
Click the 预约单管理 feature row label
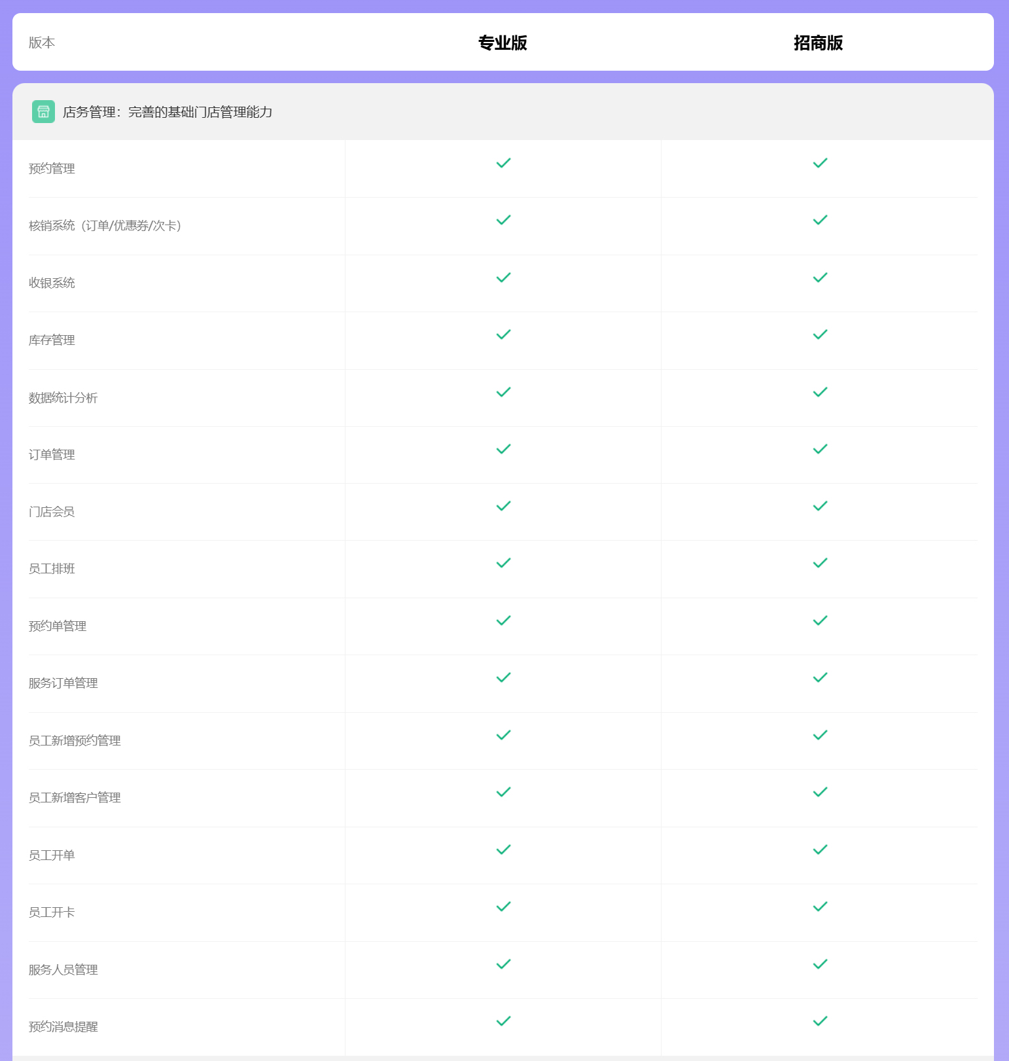coord(58,626)
